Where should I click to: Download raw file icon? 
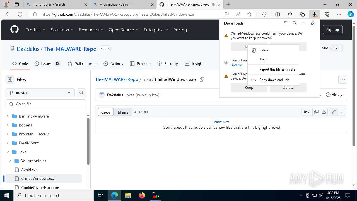[x=324, y=112]
